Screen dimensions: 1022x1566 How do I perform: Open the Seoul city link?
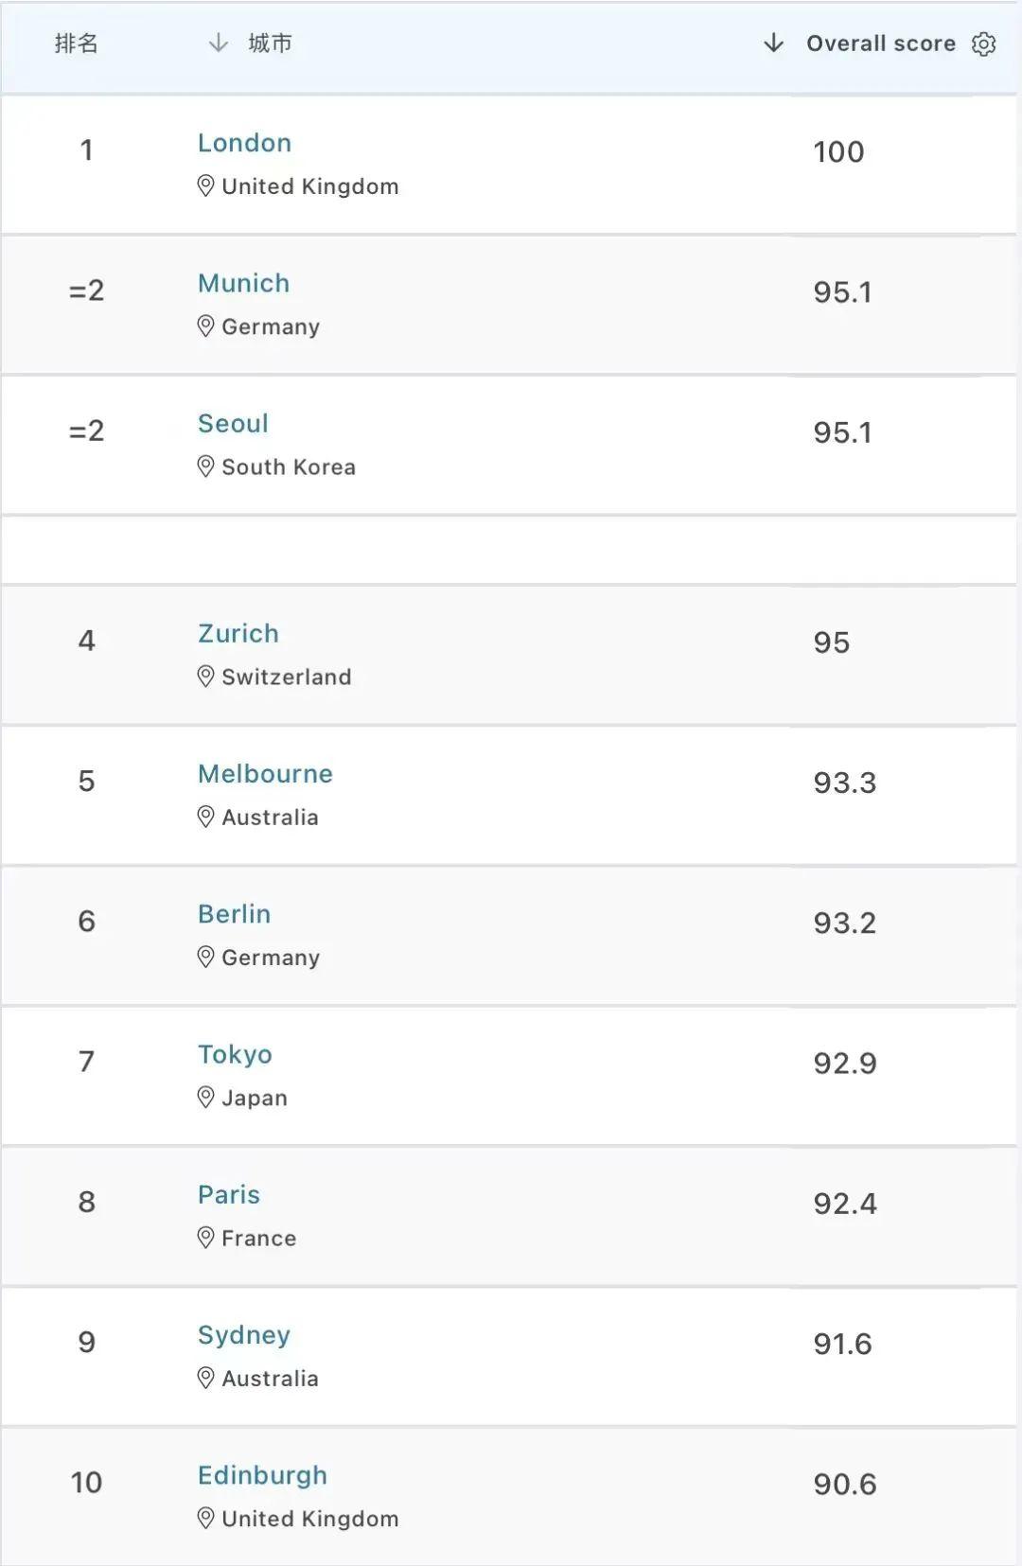coord(233,423)
